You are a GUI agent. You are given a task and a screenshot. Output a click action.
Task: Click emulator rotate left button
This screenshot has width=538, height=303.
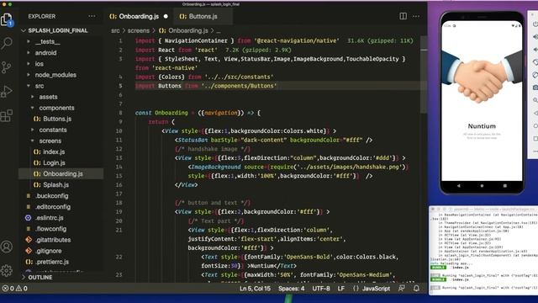pos(535,62)
